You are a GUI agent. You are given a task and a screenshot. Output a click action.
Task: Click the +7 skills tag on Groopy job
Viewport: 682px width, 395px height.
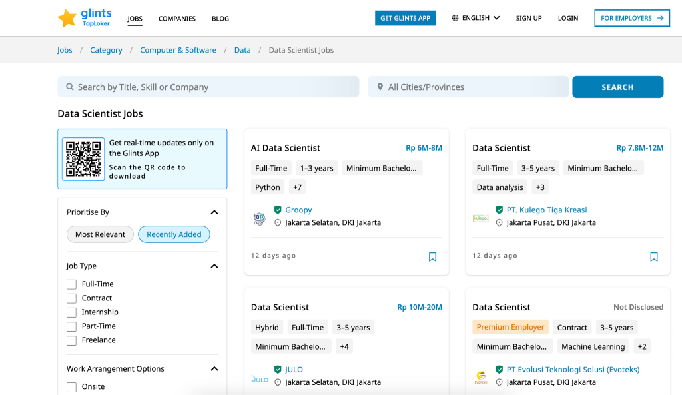[x=297, y=187]
